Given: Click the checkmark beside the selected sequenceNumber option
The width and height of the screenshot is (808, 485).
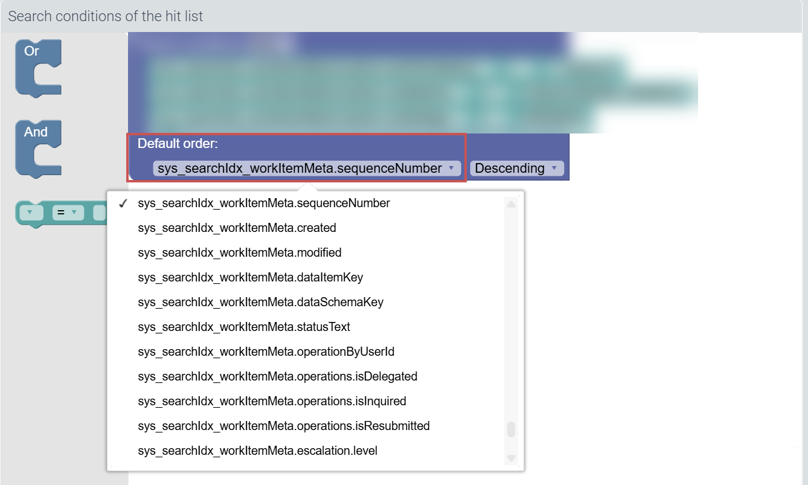Looking at the screenshot, I should (x=123, y=204).
